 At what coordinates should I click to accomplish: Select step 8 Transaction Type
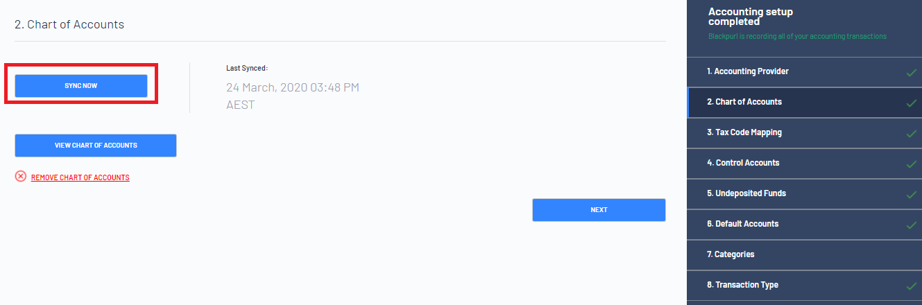tap(805, 285)
